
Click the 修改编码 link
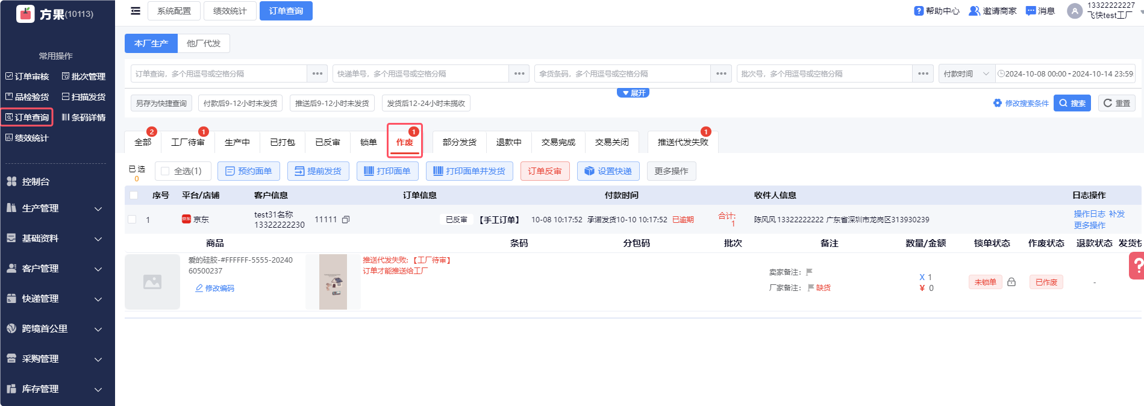coord(215,289)
